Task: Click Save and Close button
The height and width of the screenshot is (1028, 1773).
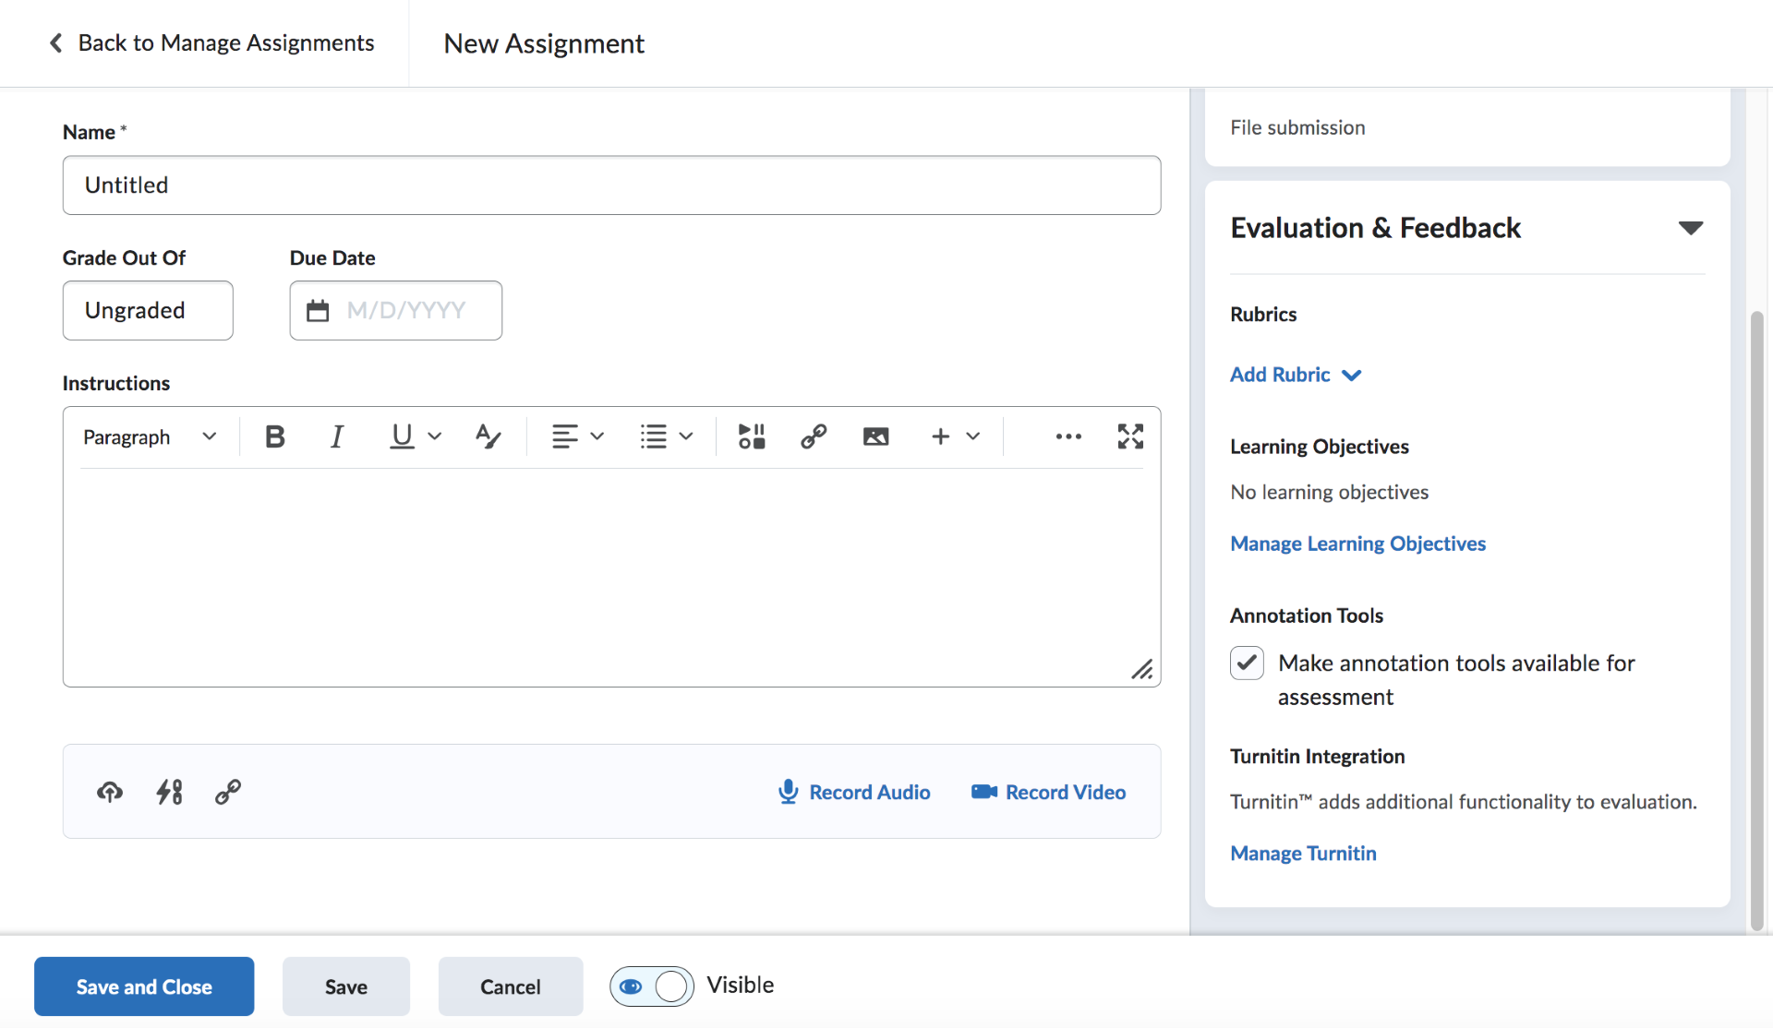Action: (x=144, y=986)
